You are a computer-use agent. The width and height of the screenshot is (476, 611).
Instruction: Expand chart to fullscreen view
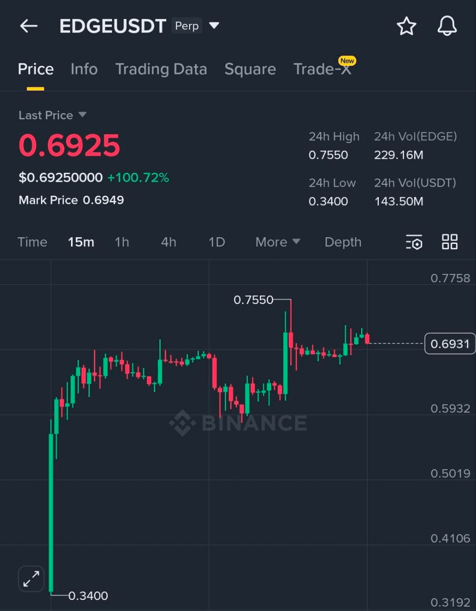pos(30,579)
